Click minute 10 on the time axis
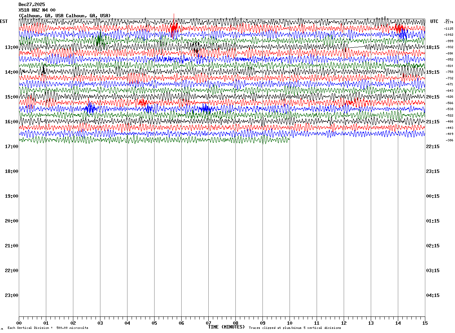455x333 pixels. (290, 323)
